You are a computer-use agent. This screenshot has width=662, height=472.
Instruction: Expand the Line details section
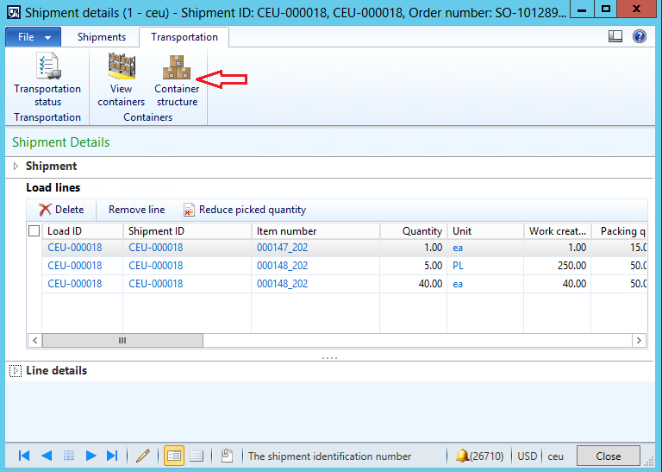[x=16, y=371]
